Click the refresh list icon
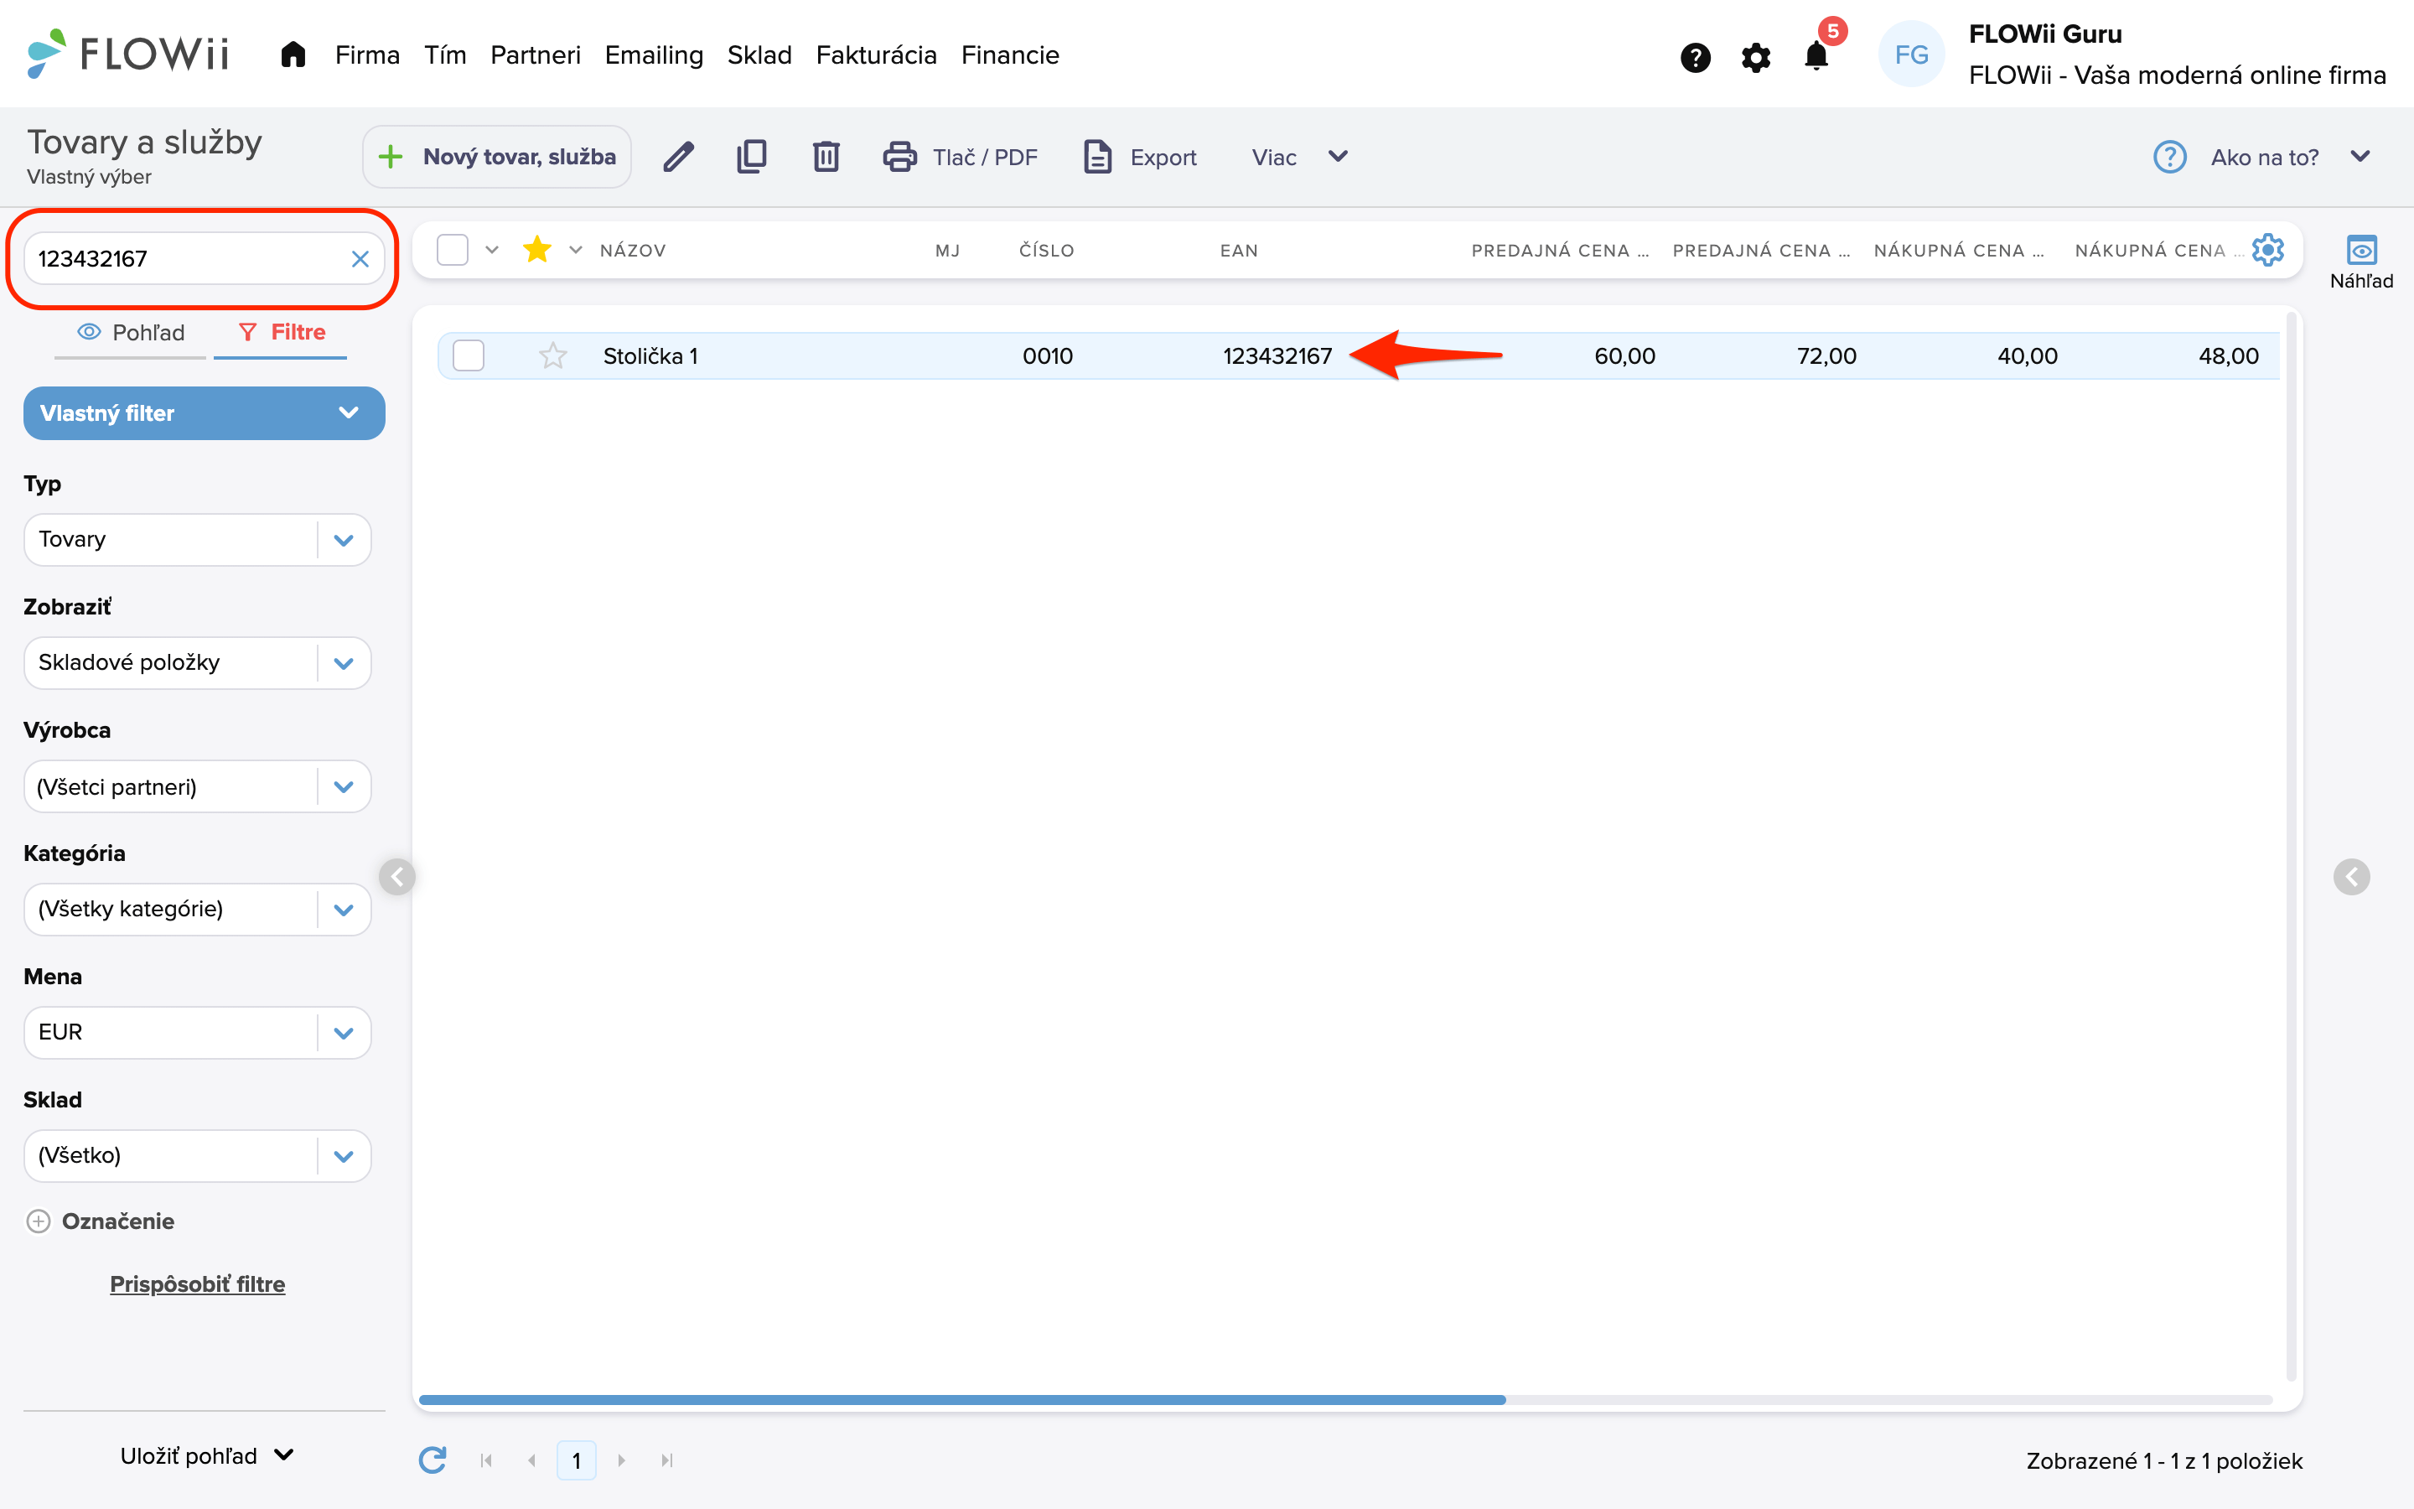 pyautogui.click(x=432, y=1460)
